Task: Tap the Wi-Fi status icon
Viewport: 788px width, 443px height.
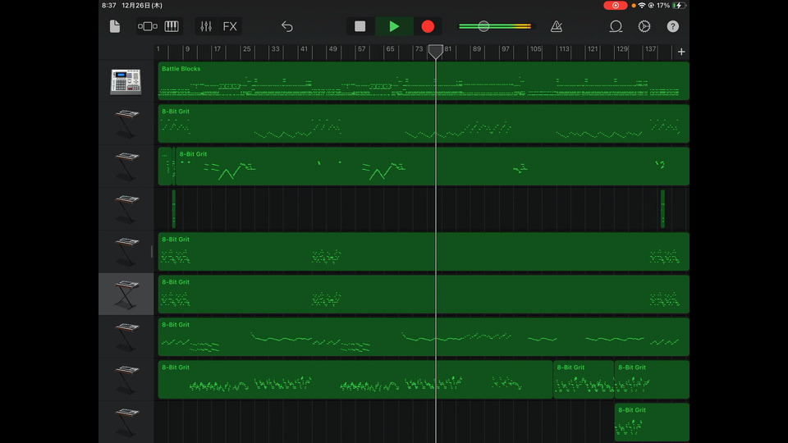Action: [642, 6]
